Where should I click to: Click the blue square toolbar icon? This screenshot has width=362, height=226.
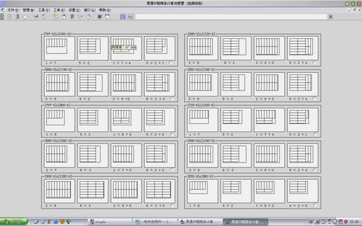(x=123, y=17)
